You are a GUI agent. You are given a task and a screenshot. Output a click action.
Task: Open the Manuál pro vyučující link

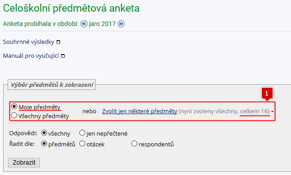click(x=31, y=56)
